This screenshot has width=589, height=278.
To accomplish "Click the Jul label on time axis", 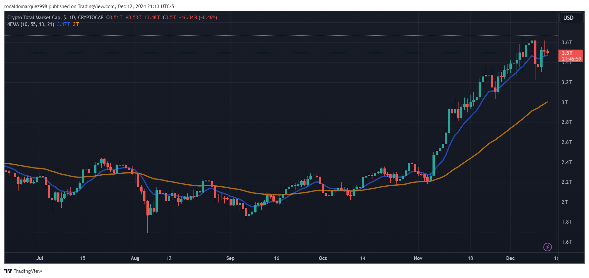I will (x=40, y=258).
